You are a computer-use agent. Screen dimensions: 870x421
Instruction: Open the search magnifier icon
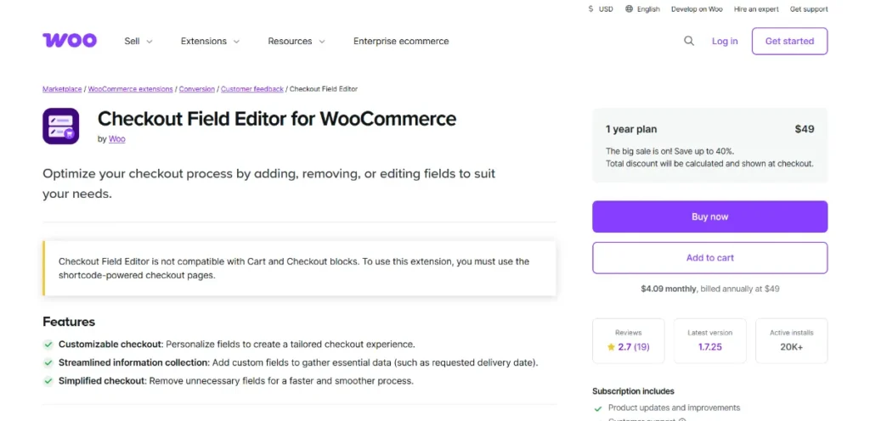pyautogui.click(x=689, y=41)
